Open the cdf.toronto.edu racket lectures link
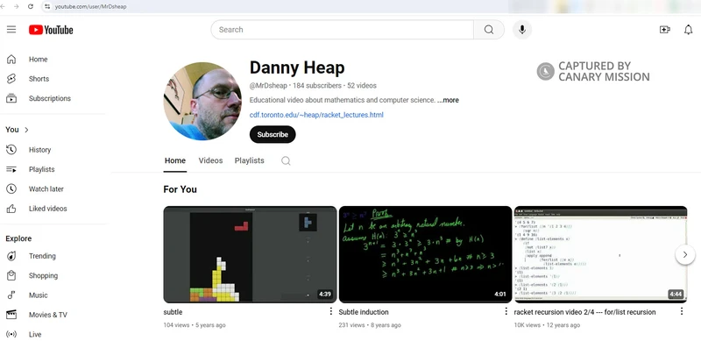Viewport: 701px width, 341px height. click(316, 115)
